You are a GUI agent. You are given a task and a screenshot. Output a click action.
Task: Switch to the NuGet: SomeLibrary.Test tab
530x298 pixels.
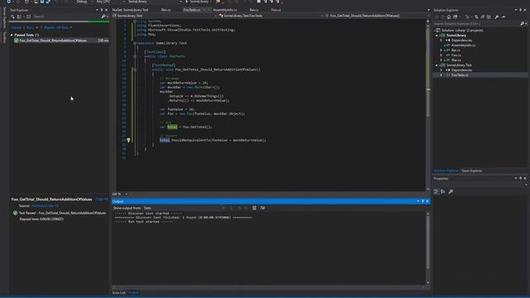131,10
